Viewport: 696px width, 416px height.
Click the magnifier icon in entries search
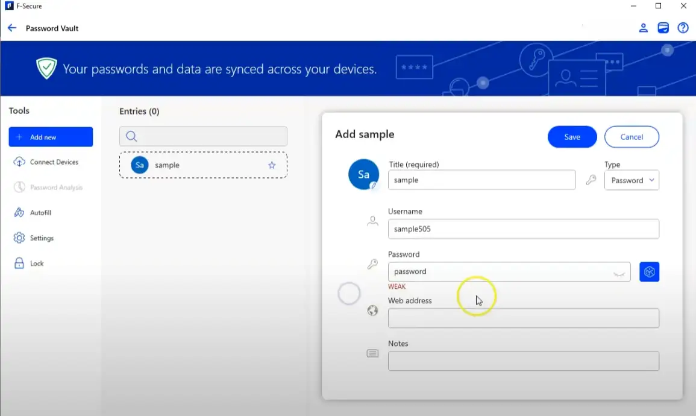coord(131,136)
